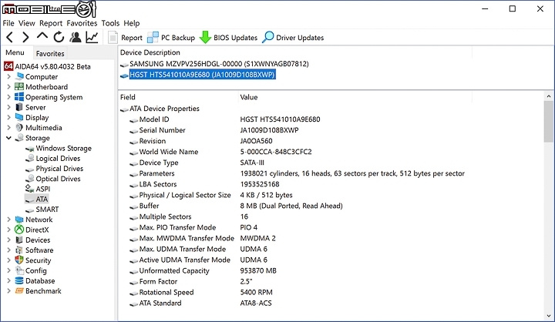555x322 pixels.
Task: Expand the Operating System node
Action: coord(8,97)
